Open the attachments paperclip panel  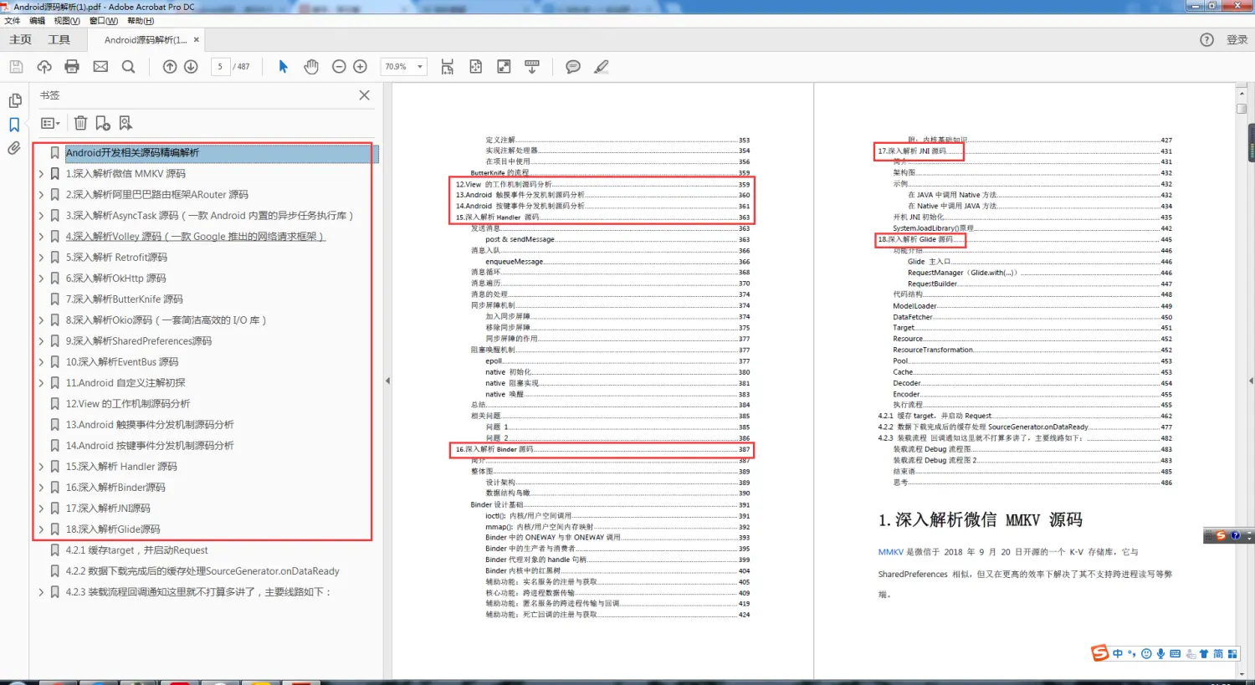tap(14, 148)
